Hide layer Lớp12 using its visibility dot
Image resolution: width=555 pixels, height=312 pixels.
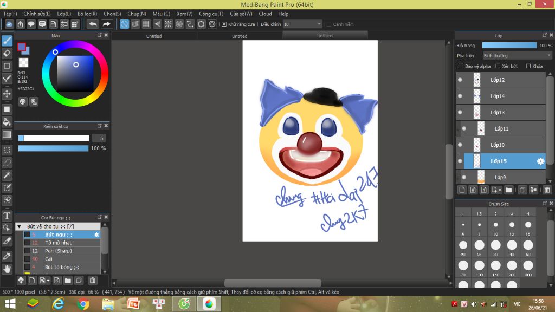(x=460, y=80)
